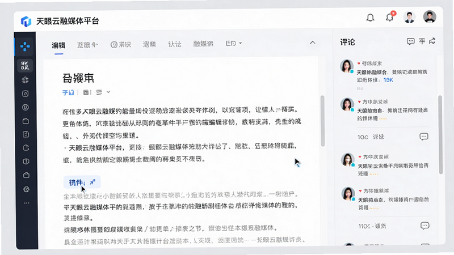Screen dimensions: 454x255
Task: Open the tab with circled pencil icon
Action: pyautogui.click(x=121, y=45)
